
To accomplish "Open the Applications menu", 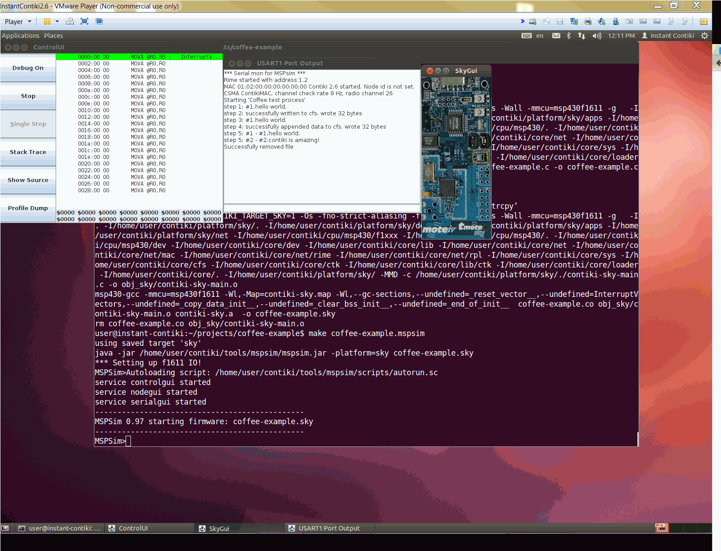I will pyautogui.click(x=20, y=36).
